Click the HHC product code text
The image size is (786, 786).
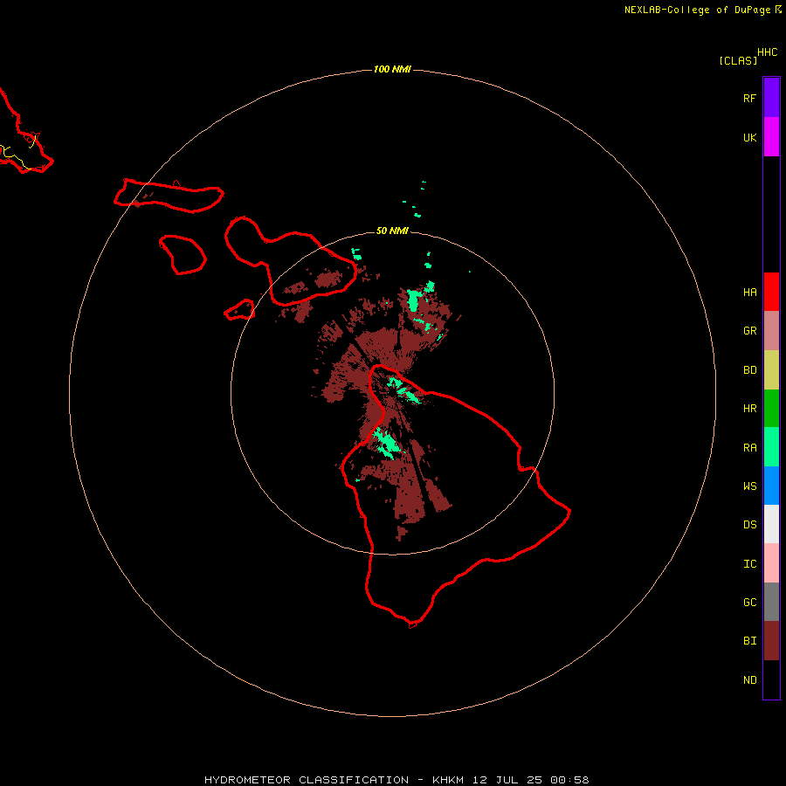click(768, 52)
